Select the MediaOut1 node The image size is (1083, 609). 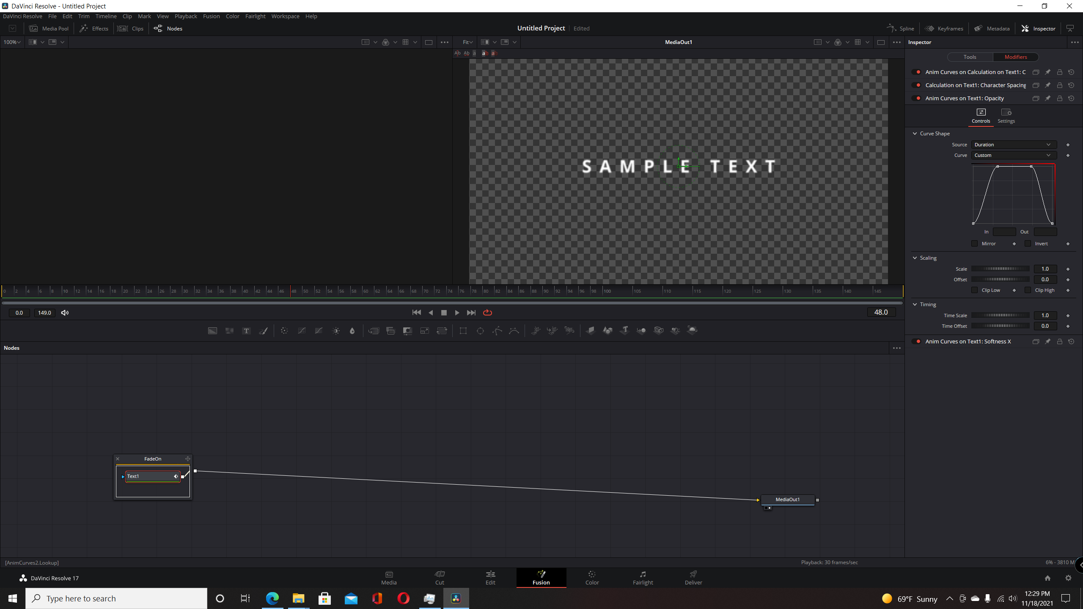coord(787,499)
